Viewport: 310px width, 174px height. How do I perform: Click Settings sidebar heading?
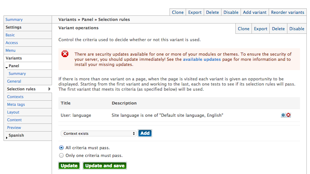pyautogui.click(x=14, y=27)
